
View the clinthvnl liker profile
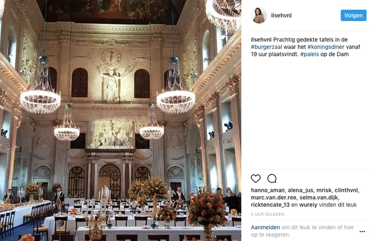346,190
